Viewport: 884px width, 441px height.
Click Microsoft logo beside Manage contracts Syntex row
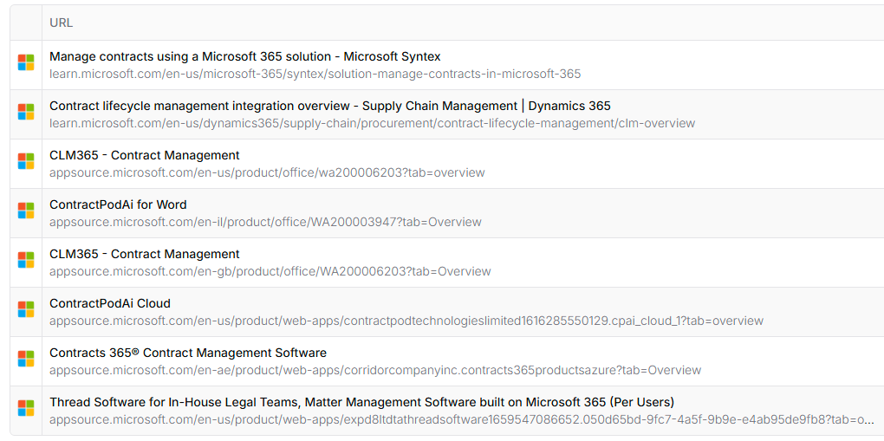click(x=26, y=62)
